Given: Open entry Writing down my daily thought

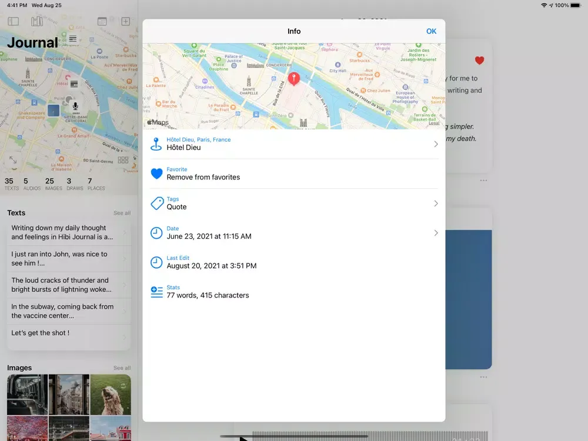Looking at the screenshot, I should click(x=69, y=232).
